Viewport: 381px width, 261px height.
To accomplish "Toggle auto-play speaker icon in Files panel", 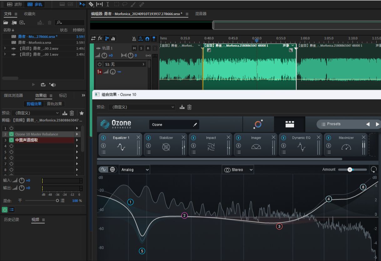I will coord(53,85).
